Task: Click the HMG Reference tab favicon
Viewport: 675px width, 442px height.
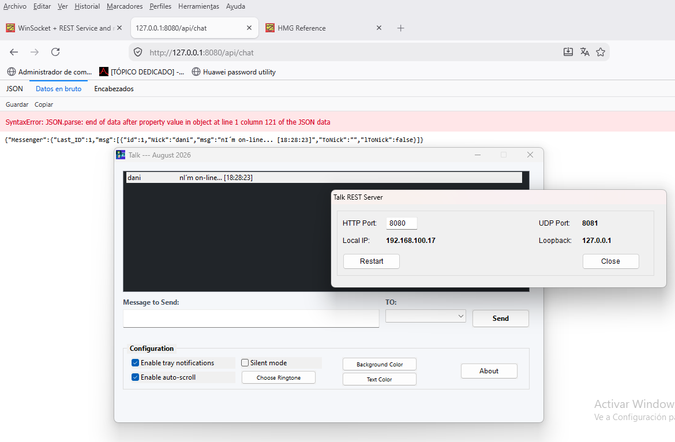Action: point(270,28)
